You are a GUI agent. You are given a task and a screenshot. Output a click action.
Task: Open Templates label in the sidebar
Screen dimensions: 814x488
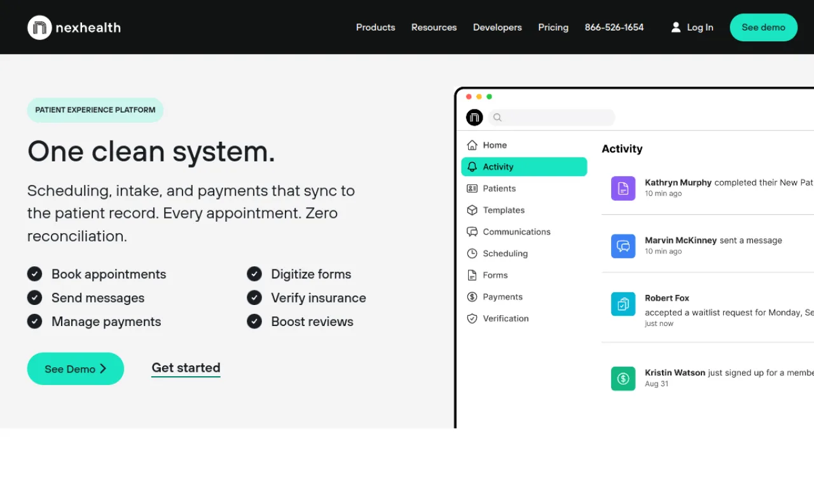click(x=504, y=210)
